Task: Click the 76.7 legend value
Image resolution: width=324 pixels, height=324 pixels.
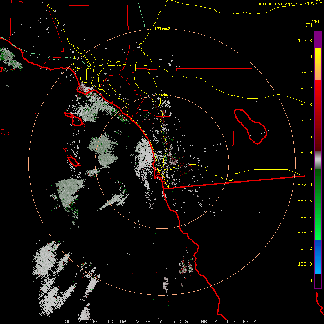Action: pos(306,72)
